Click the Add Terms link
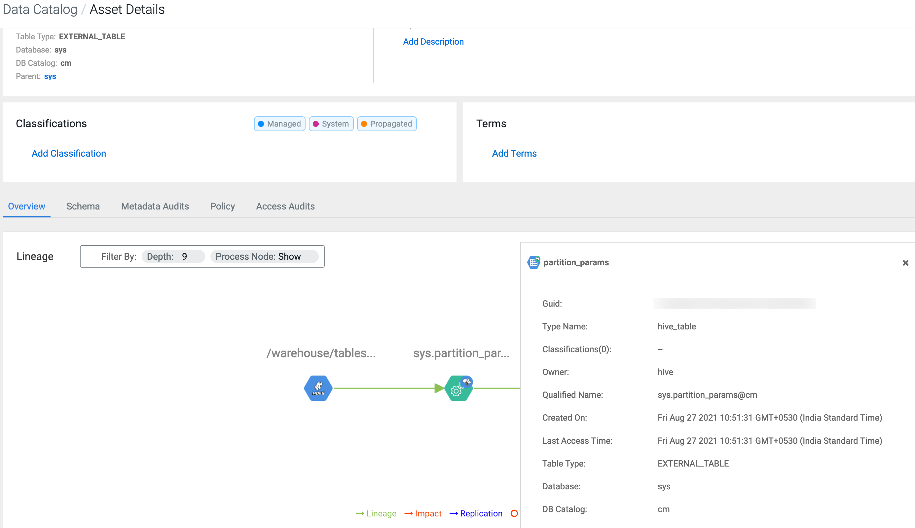This screenshot has width=915, height=528. click(514, 153)
